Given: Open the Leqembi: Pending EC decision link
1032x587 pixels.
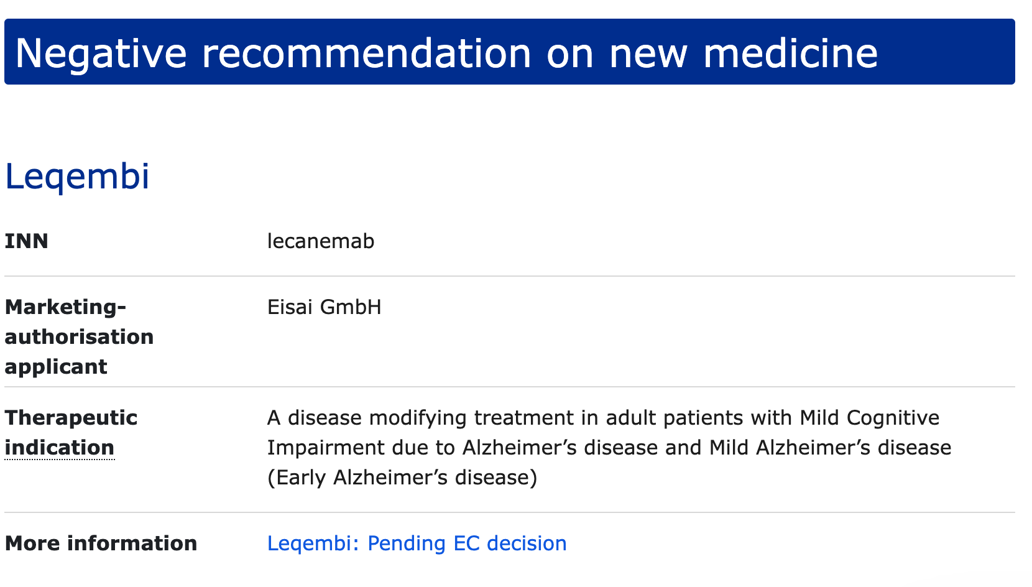Looking at the screenshot, I should pos(417,543).
